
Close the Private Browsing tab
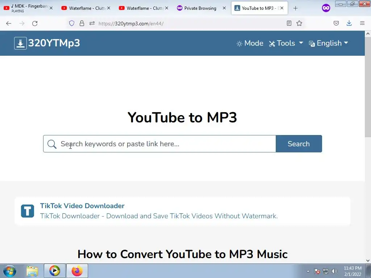point(224,8)
